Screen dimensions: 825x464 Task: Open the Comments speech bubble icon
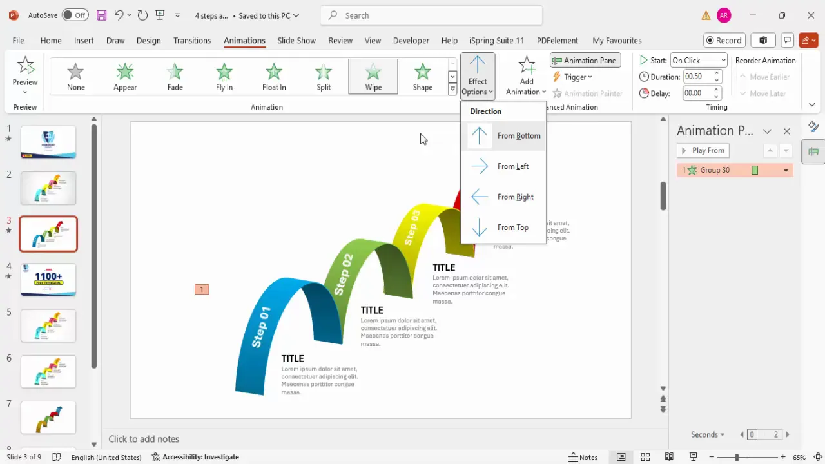pyautogui.click(x=787, y=40)
